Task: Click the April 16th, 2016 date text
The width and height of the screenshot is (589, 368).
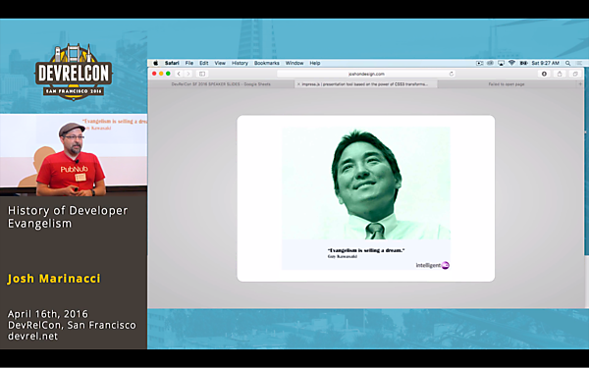Action: 48,314
